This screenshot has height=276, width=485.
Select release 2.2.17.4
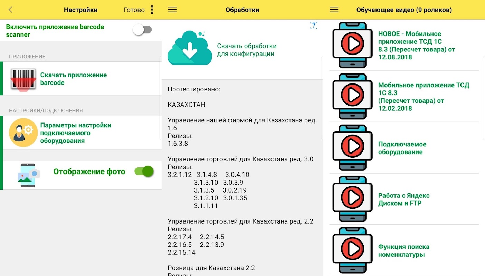(180, 237)
